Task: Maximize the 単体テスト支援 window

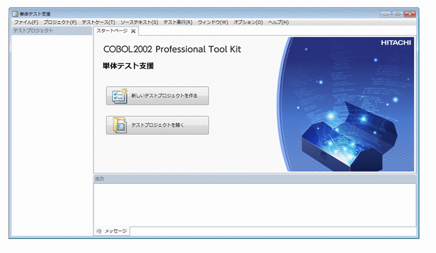Action: coord(398,14)
